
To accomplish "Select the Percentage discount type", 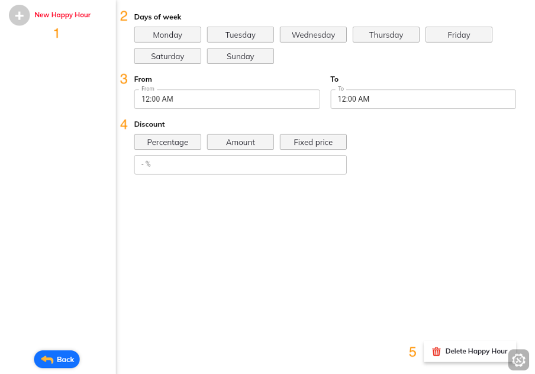I will click(x=167, y=142).
